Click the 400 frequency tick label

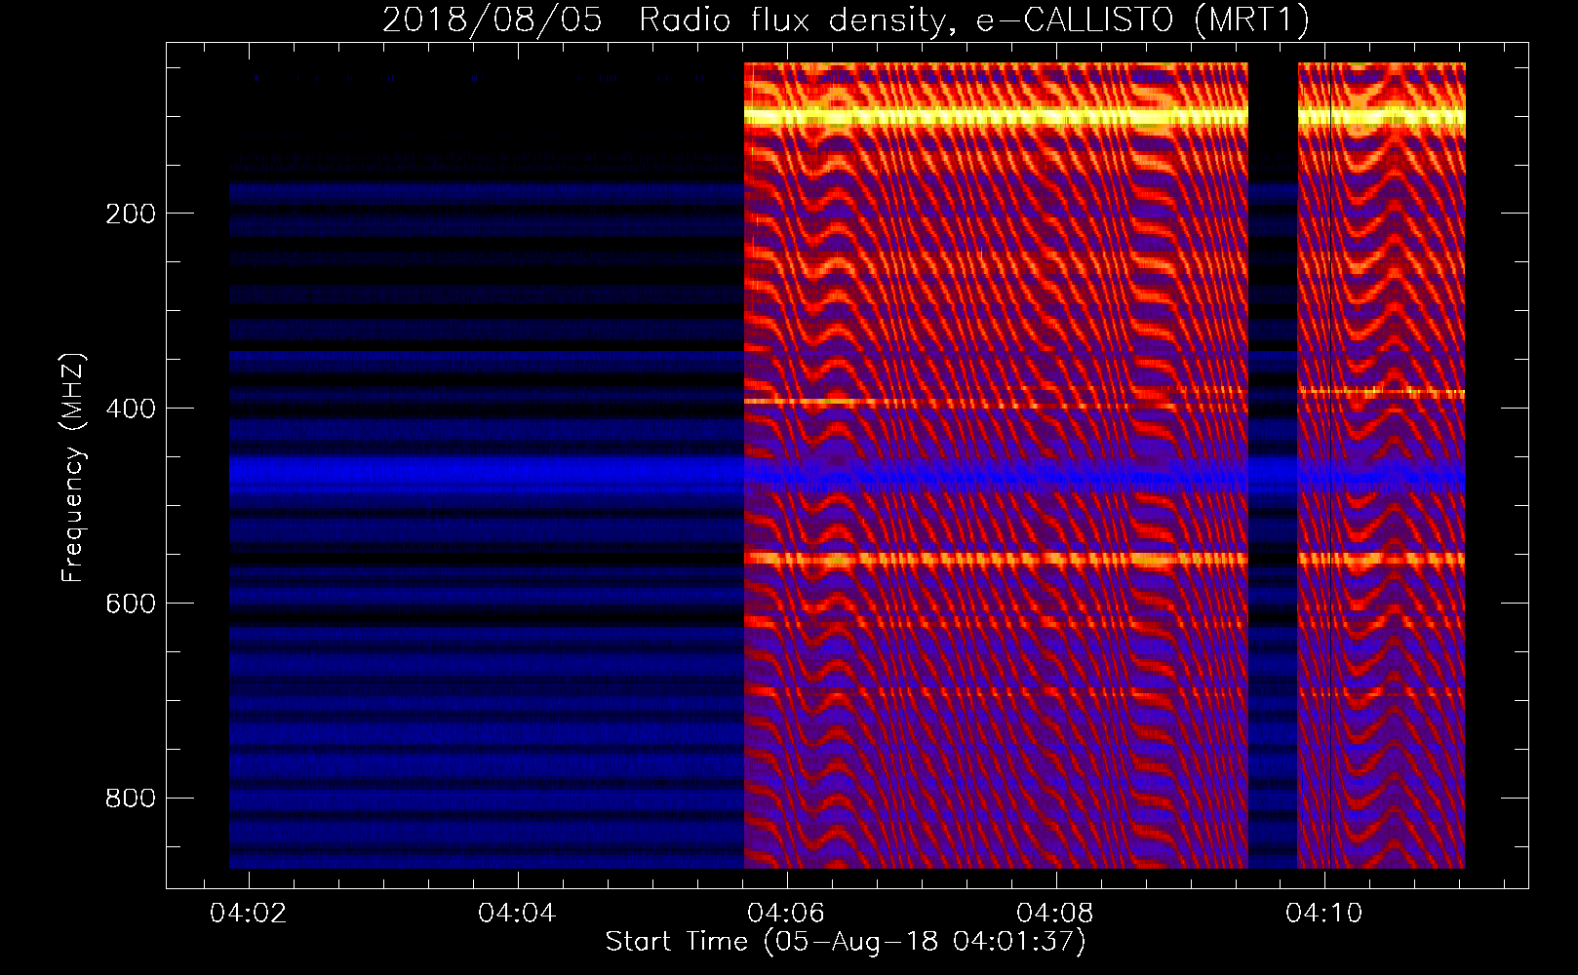[130, 409]
